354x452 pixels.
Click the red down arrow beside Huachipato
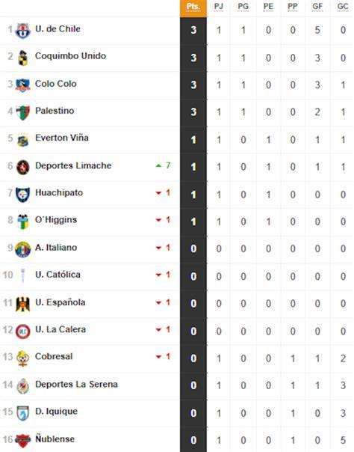[158, 193]
